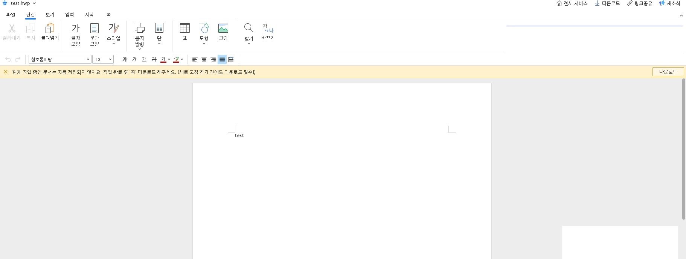Dismiss the yellow auto-save warning banner

pos(6,72)
